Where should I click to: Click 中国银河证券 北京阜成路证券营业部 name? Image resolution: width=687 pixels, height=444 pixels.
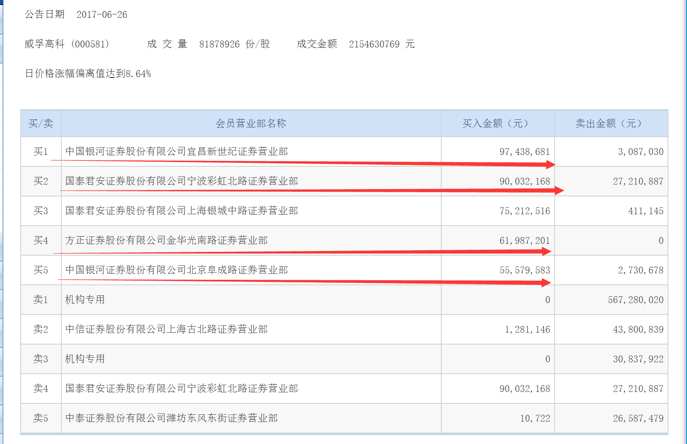click(x=177, y=270)
